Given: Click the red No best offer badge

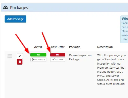Looking at the screenshot, I should [58, 55].
